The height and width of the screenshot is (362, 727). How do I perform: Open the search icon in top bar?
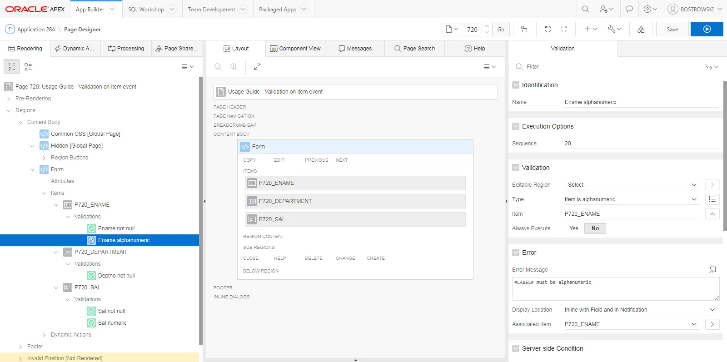point(585,9)
